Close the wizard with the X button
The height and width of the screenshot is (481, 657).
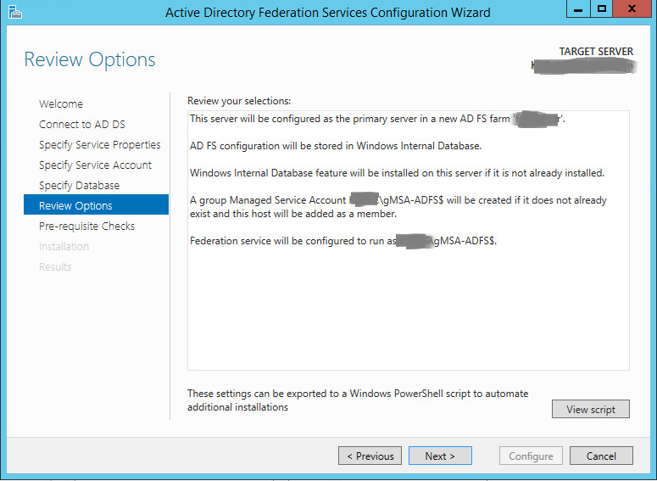tap(632, 9)
